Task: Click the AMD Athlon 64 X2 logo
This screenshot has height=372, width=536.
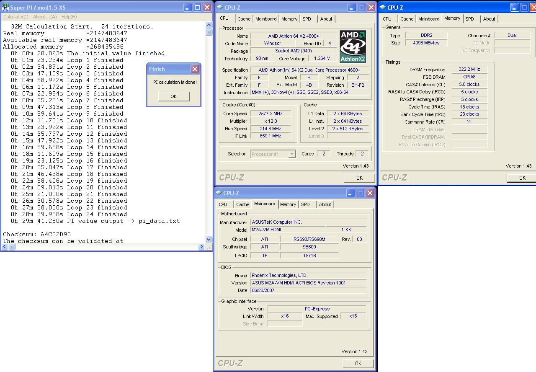Action: point(353,46)
